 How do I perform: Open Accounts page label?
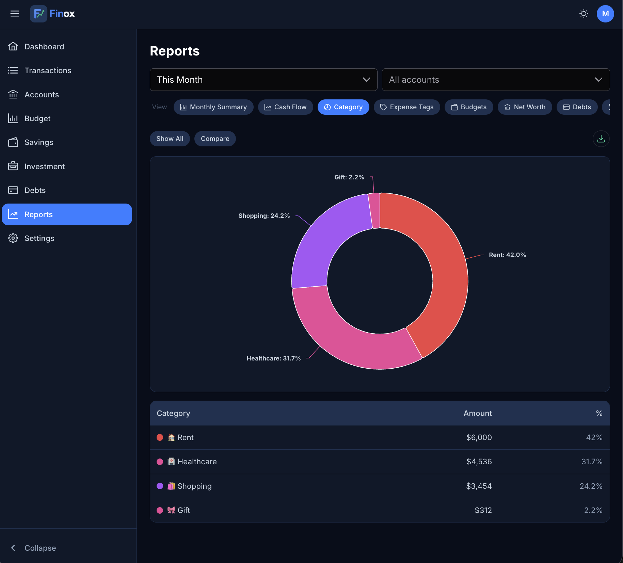click(x=42, y=95)
